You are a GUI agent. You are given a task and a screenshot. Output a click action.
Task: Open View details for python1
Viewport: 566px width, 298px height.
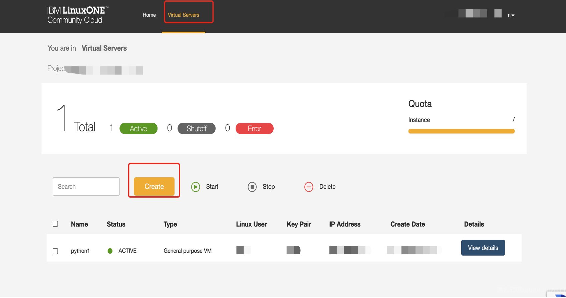tap(483, 248)
